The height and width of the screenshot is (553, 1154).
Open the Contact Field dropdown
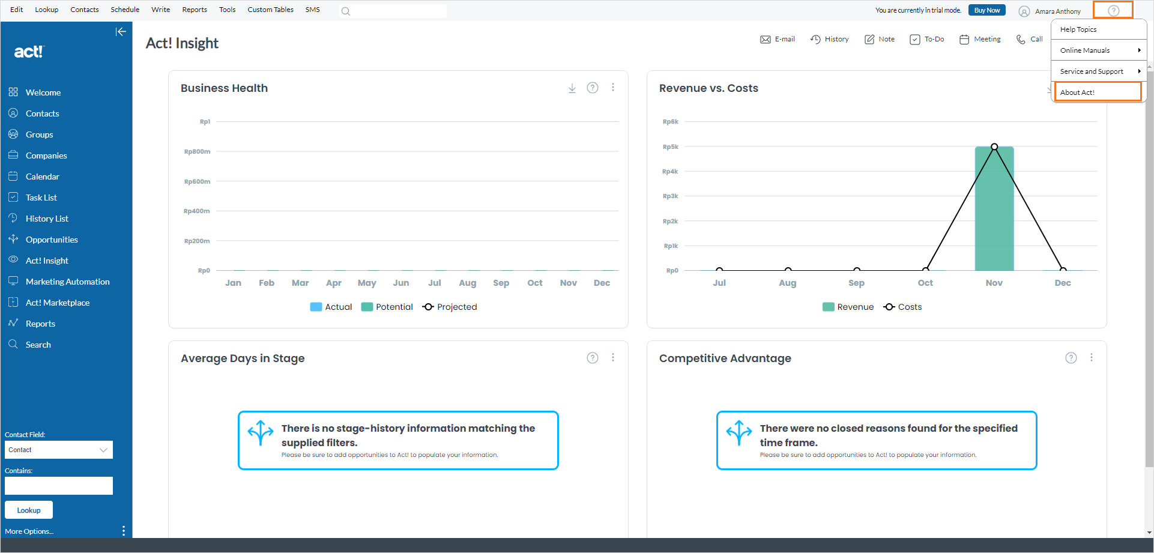(59, 450)
